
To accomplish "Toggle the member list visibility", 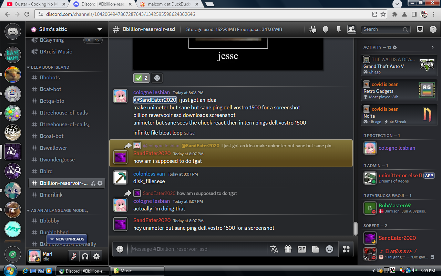I will [351, 29].
